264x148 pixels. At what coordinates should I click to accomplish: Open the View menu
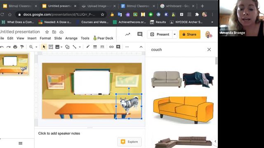[20, 38]
